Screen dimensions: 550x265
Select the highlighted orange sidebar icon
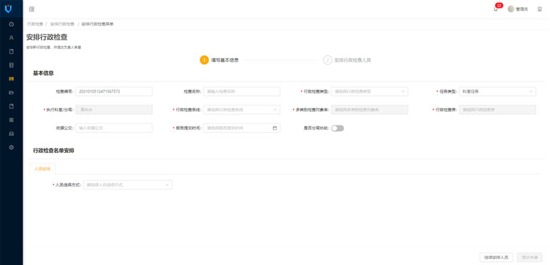[x=11, y=79]
